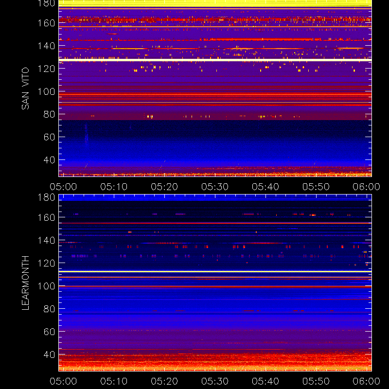The image size is (389, 389).
Task: Select the 100 tick label on San Vito axis
Action: [x=46, y=91]
